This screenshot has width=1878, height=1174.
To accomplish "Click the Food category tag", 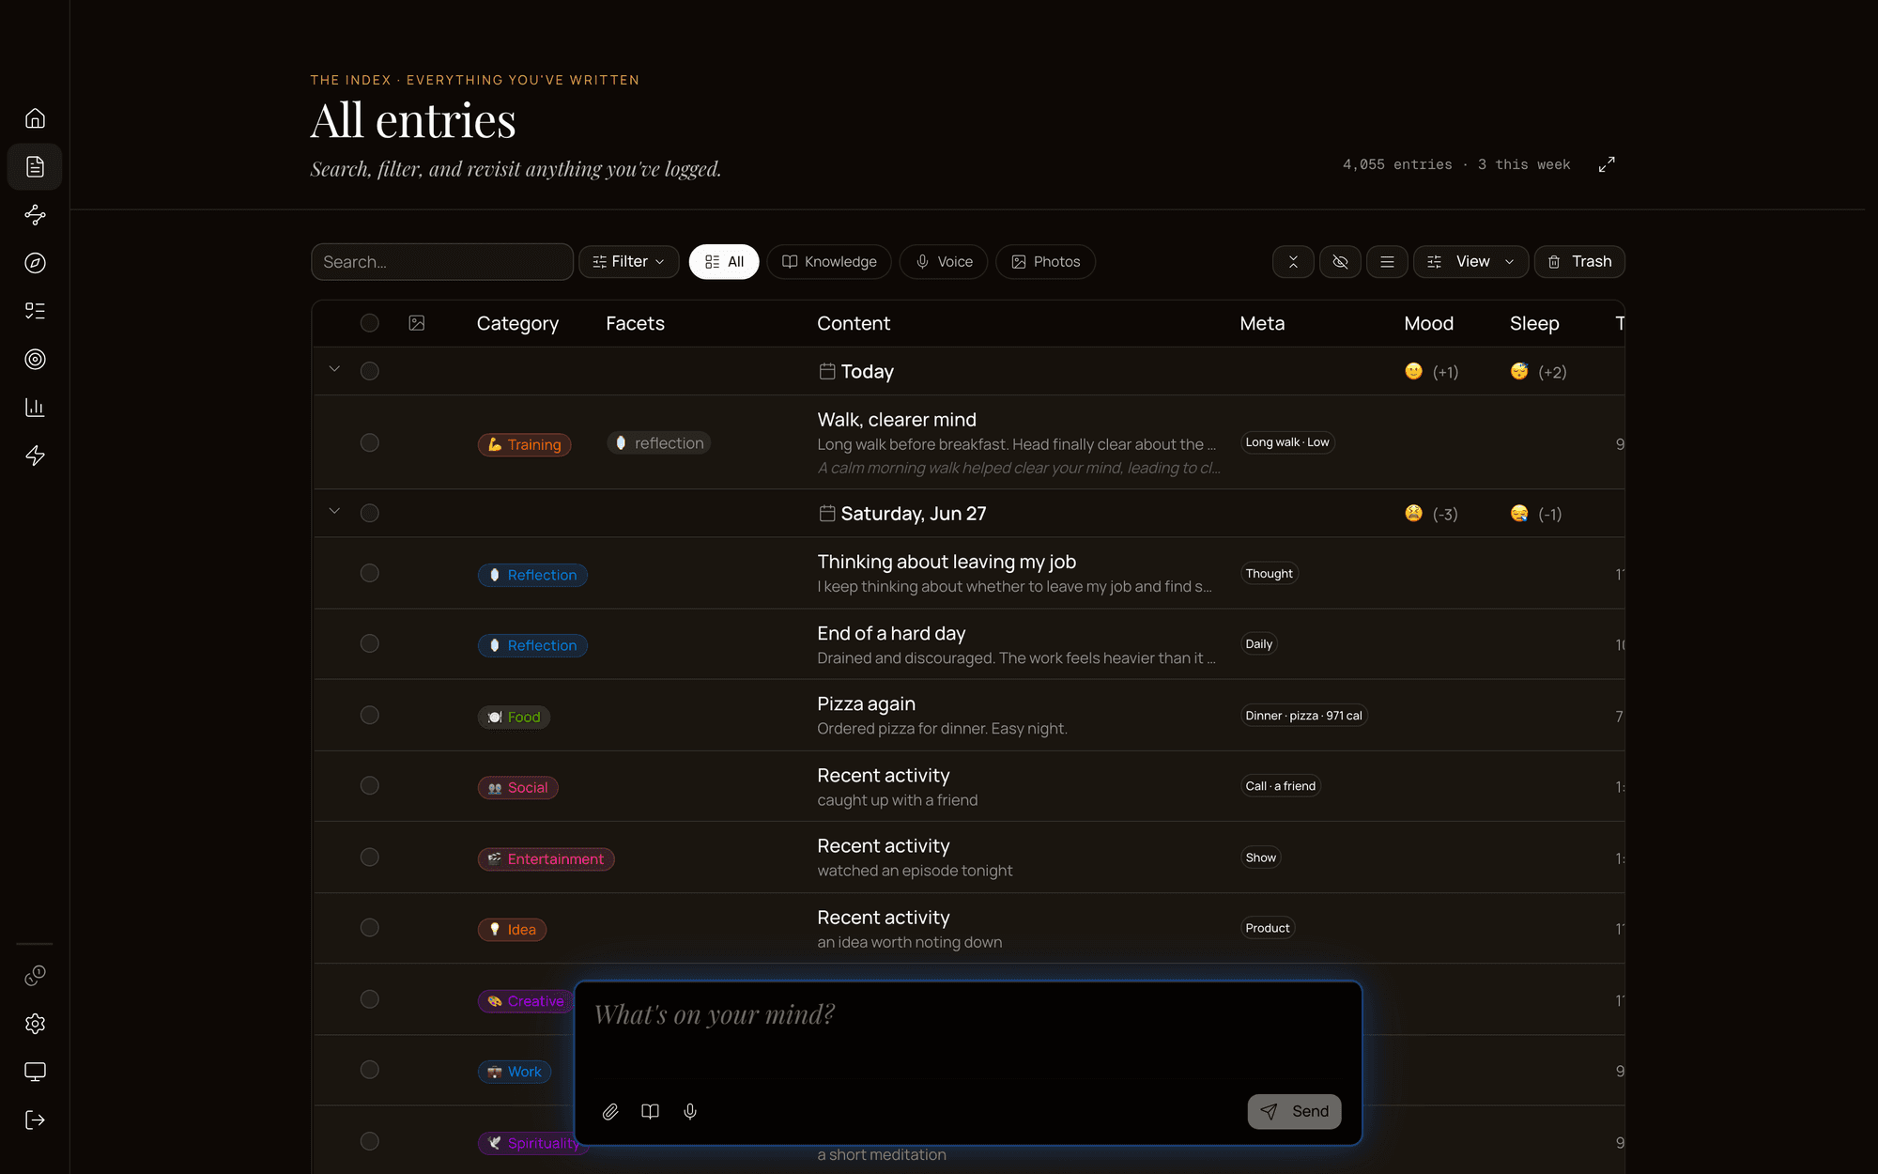I will pos(514,717).
